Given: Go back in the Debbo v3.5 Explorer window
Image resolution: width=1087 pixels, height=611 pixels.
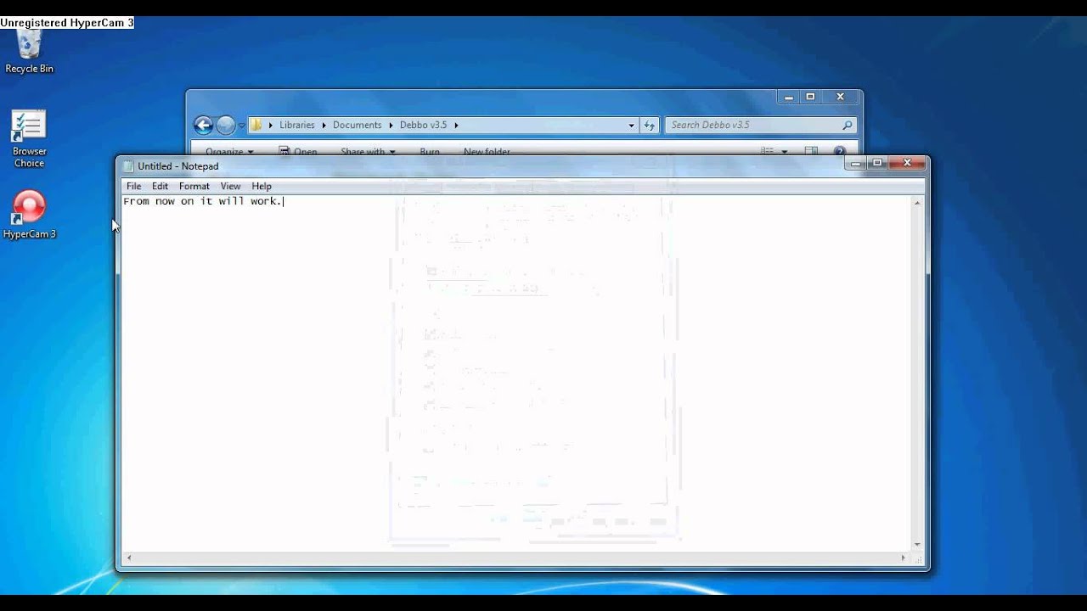Looking at the screenshot, I should point(203,126).
